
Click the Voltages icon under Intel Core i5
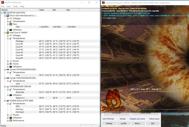[x=11, y=35]
